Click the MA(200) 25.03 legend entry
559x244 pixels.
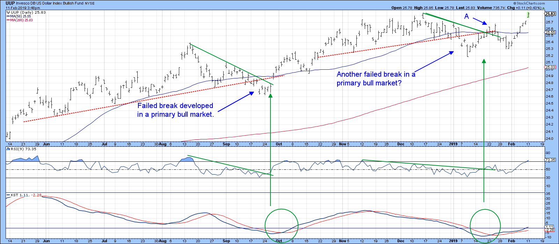(x=20, y=20)
